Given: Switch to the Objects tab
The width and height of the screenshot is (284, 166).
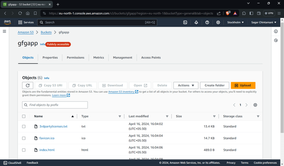Looking at the screenshot, I should click(x=28, y=57).
